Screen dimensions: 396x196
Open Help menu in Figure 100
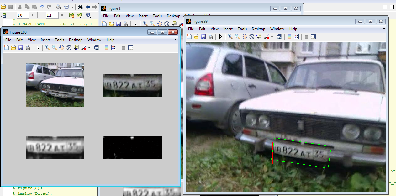(x=110, y=40)
